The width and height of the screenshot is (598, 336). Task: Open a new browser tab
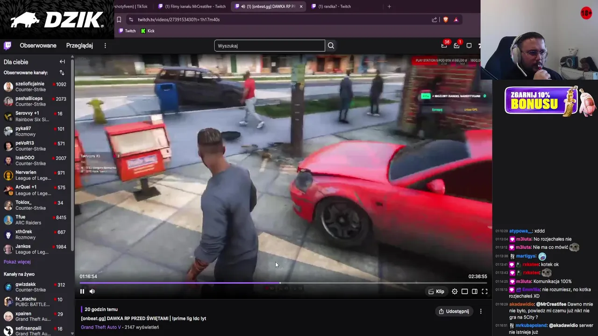pyautogui.click(x=389, y=7)
